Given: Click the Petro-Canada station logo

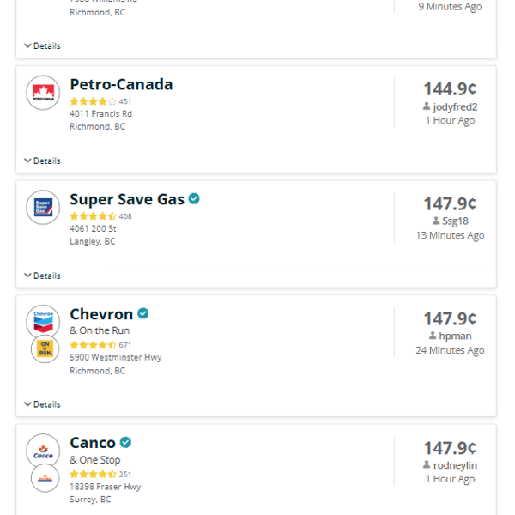Looking at the screenshot, I should click(43, 93).
